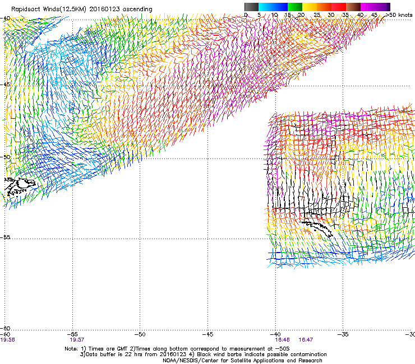Image resolution: width=415 pixels, height=364 pixels.
Task: Click the 'Times are GMT' note line
Action: [177, 349]
